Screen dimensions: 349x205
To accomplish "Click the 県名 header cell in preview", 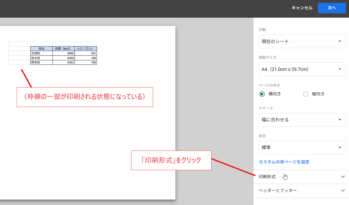I will [x=41, y=49].
